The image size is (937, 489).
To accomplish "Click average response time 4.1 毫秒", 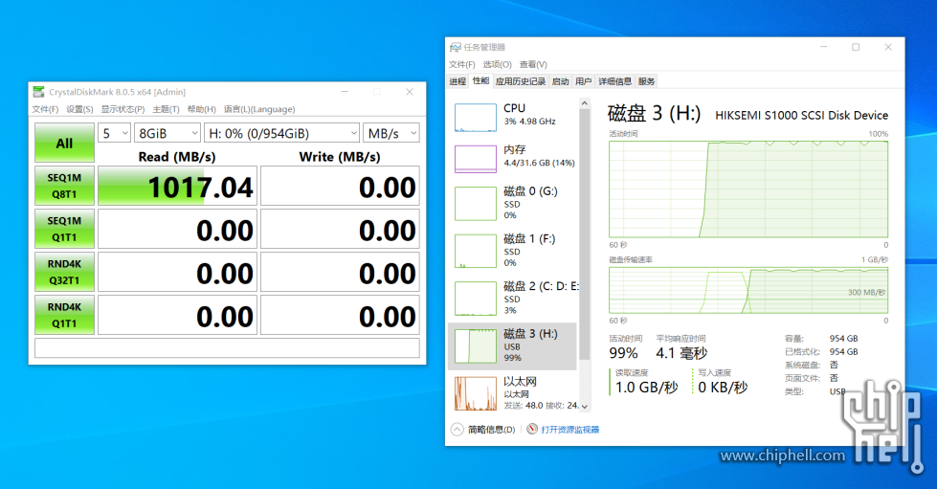I will pos(681,353).
